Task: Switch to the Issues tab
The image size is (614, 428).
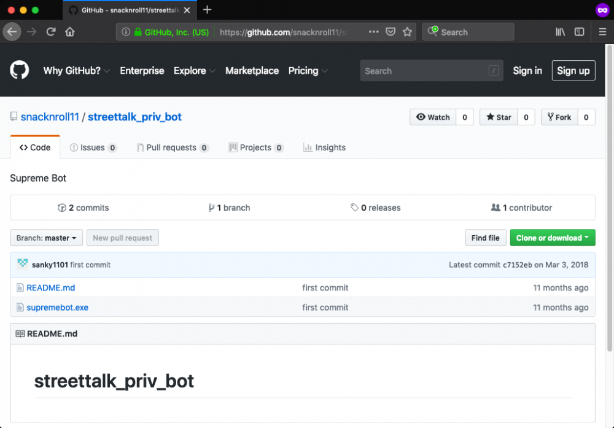Action: coord(93,147)
